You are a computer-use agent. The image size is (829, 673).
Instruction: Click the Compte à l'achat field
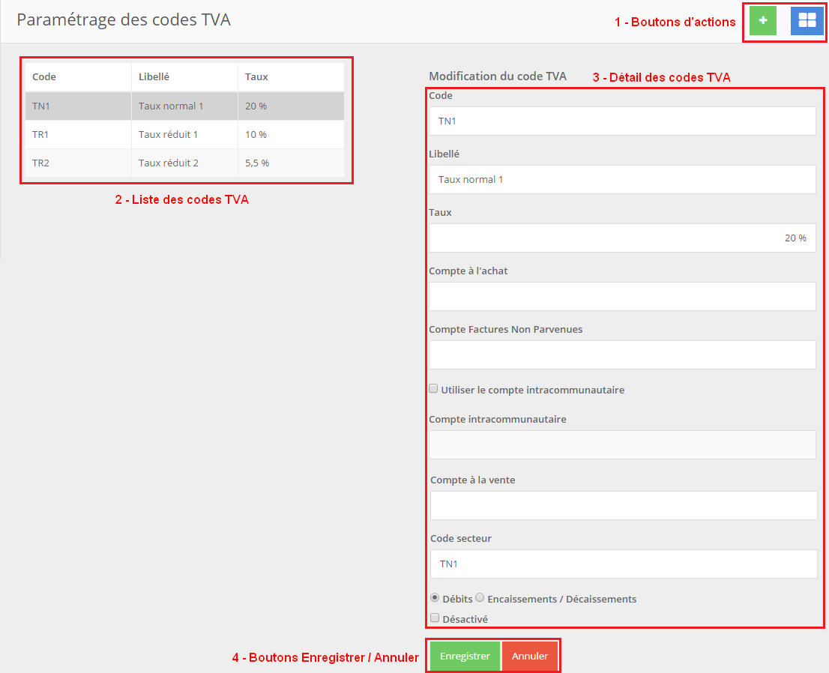pyautogui.click(x=622, y=296)
